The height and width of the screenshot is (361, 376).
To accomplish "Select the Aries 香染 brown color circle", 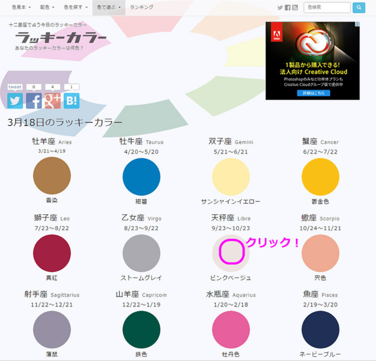I will 52,176.
